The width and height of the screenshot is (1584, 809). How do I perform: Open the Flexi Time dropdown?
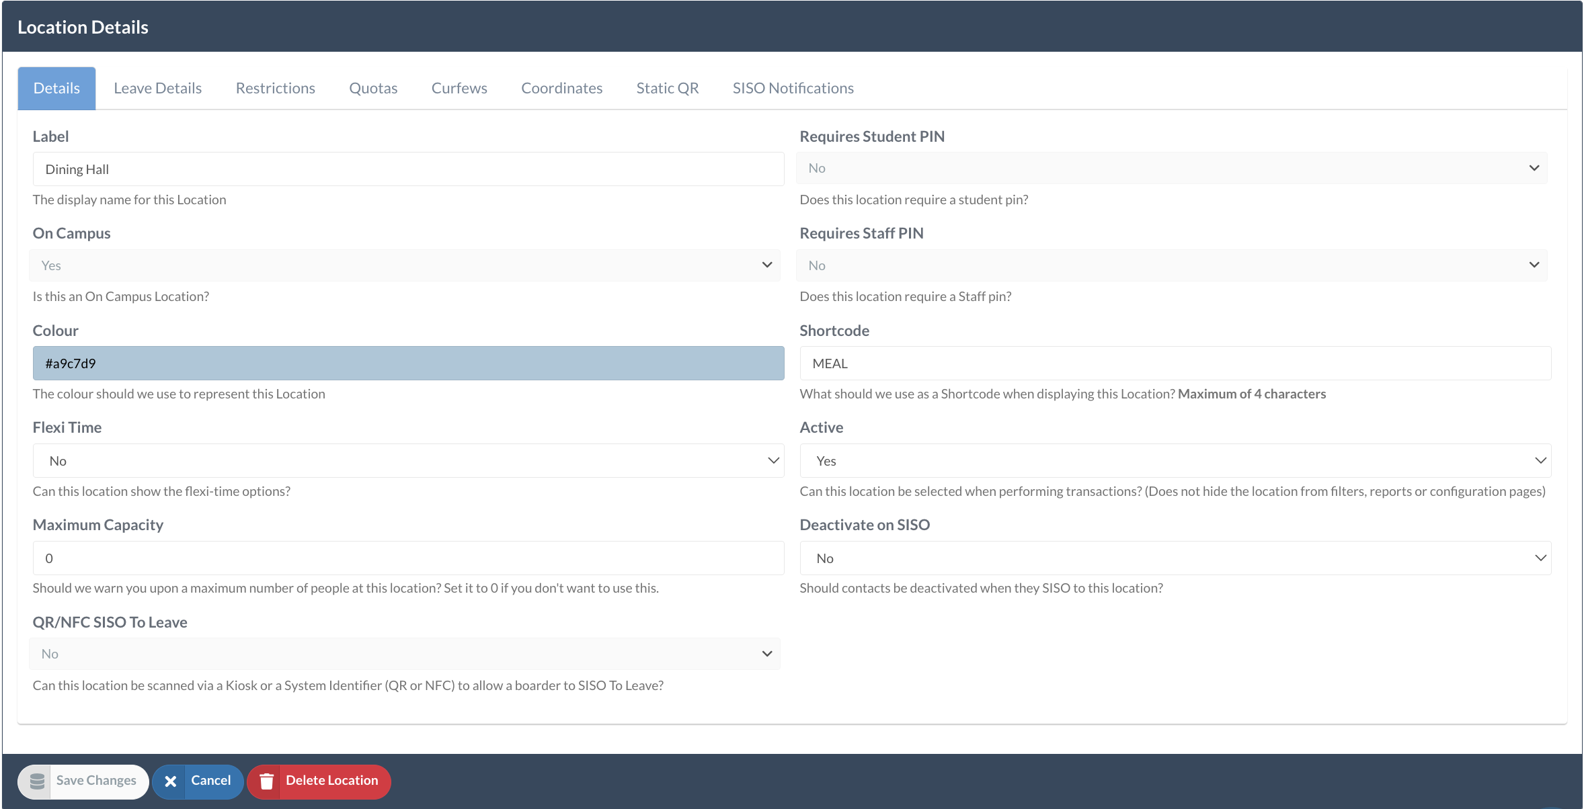pos(407,461)
